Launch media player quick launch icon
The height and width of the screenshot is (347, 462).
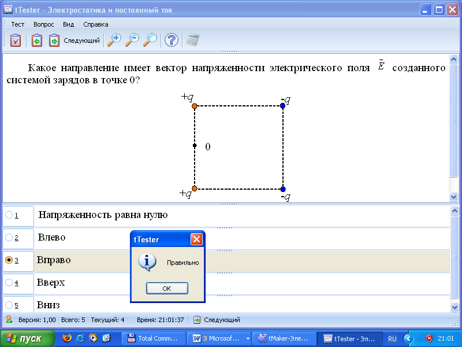coord(93,338)
